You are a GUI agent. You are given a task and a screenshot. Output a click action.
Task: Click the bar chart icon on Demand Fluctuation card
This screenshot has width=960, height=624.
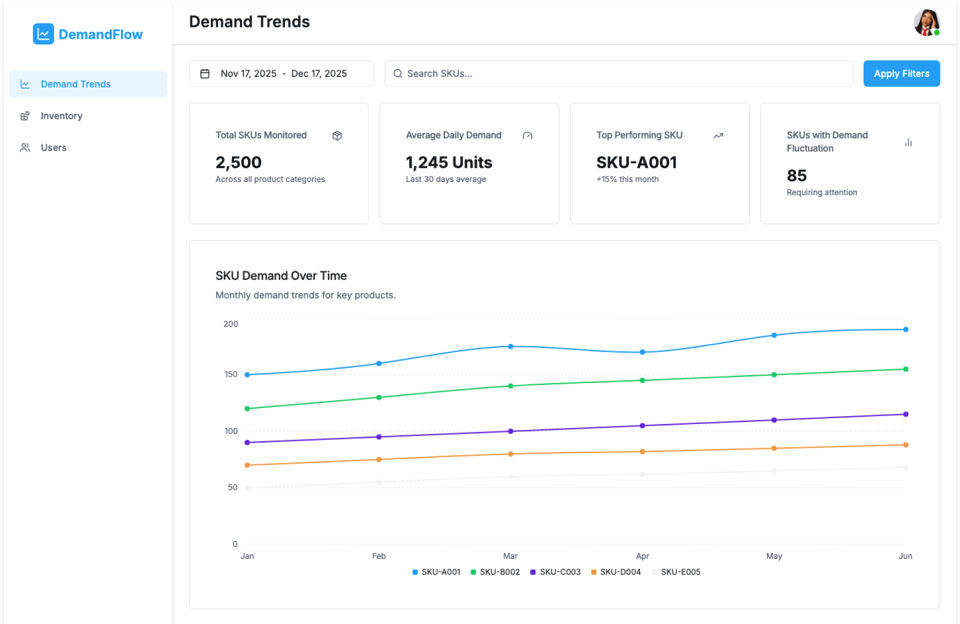908,142
